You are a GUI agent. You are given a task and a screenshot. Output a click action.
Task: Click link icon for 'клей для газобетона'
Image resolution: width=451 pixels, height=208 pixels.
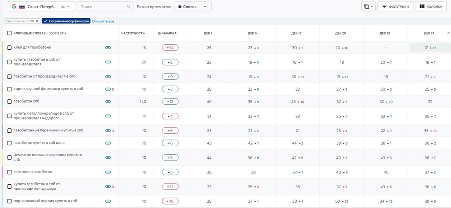(108, 48)
